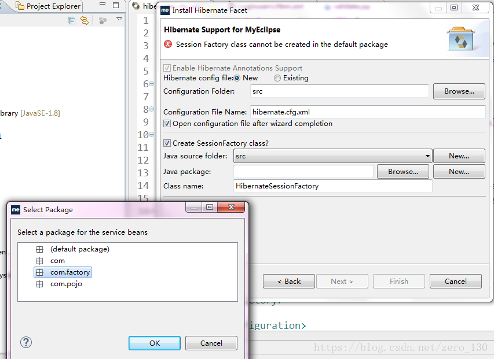Confirm package selection with OK

pos(155,343)
